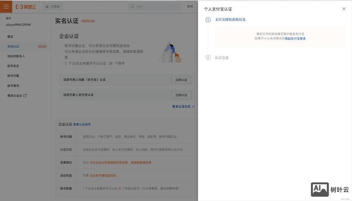This screenshot has height=201, width=352.
Task: Open the hamburger menu icon
Action: pyautogui.click(x=6, y=6)
